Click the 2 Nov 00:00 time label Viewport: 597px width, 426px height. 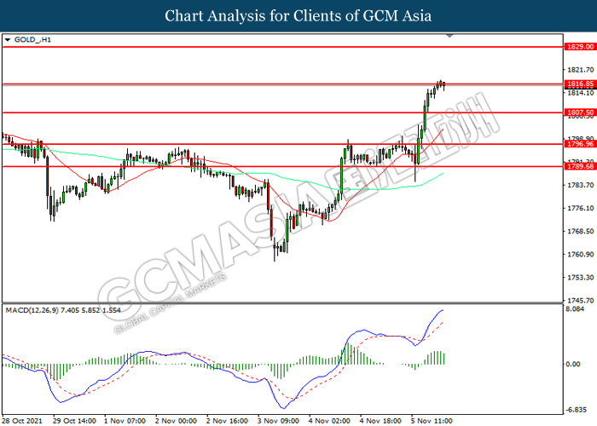[176, 421]
